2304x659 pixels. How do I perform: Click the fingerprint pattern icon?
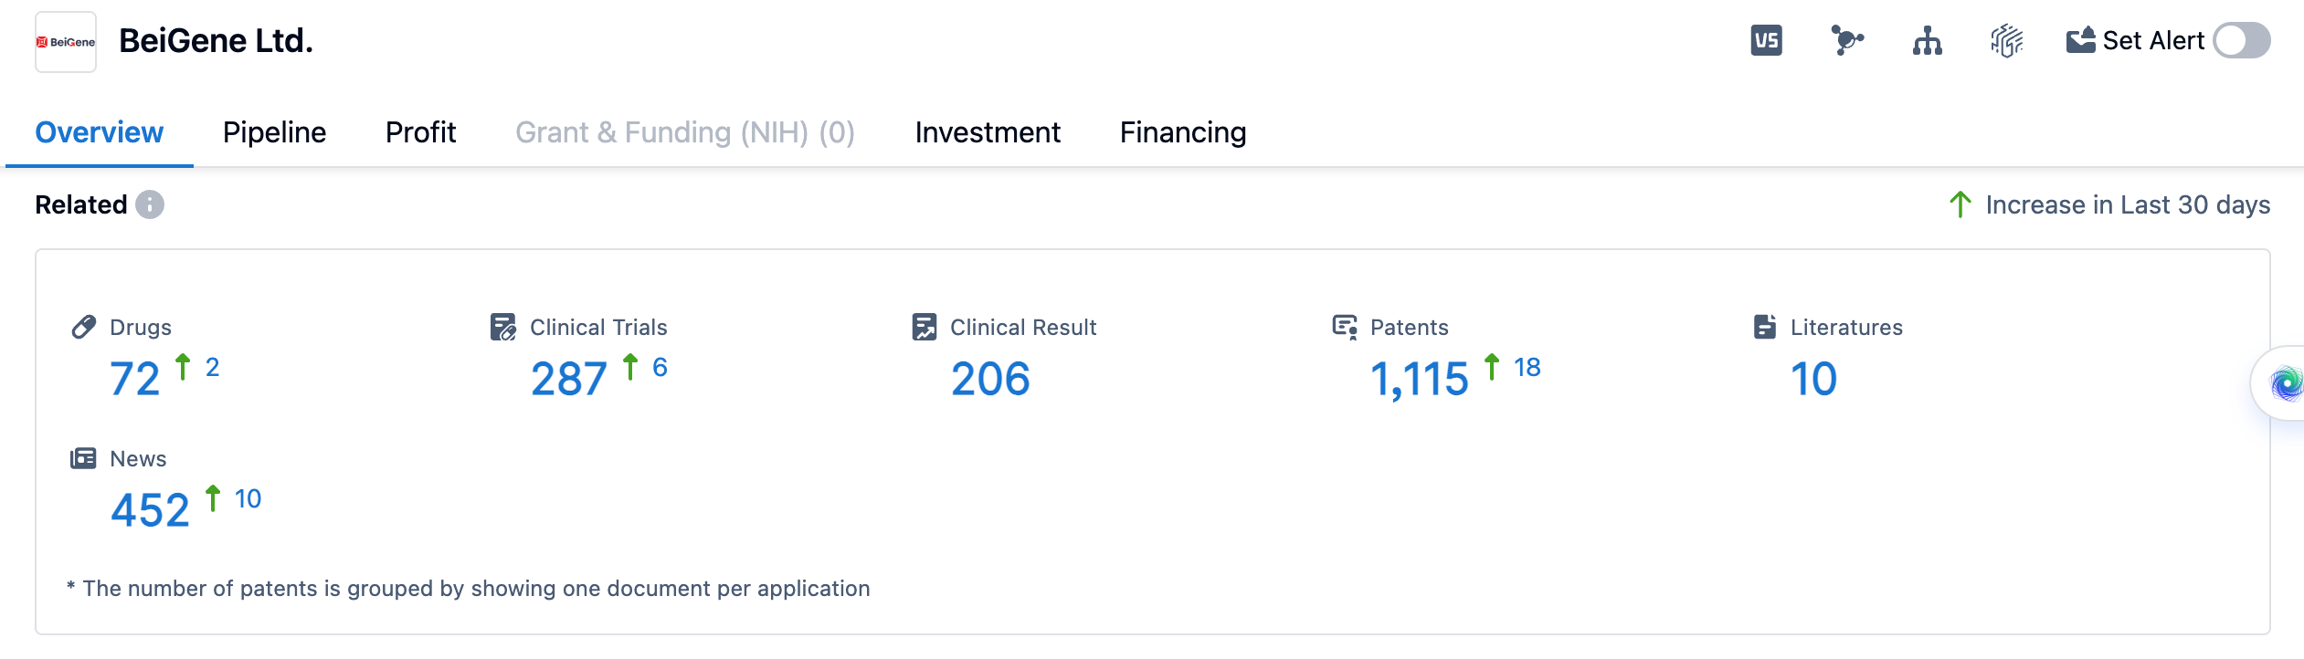(x=2006, y=41)
